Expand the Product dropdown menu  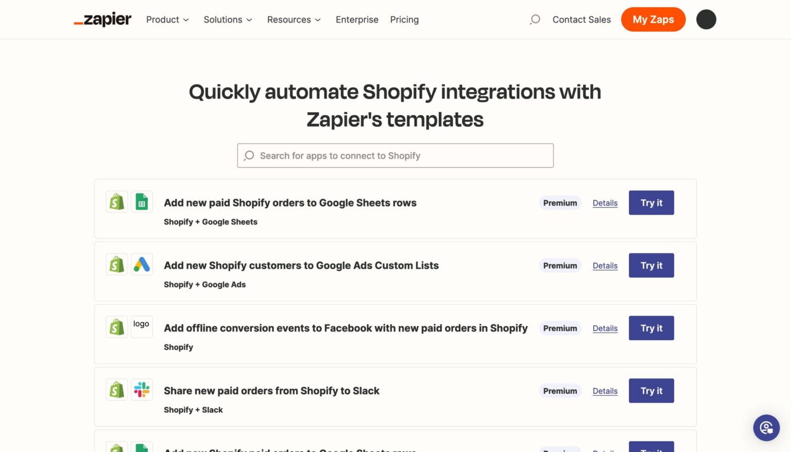167,20
